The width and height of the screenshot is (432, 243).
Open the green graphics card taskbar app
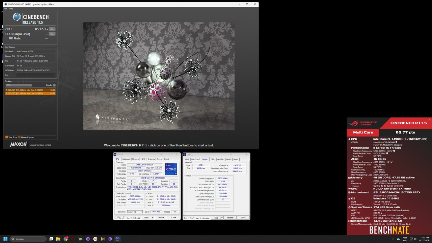80,239
